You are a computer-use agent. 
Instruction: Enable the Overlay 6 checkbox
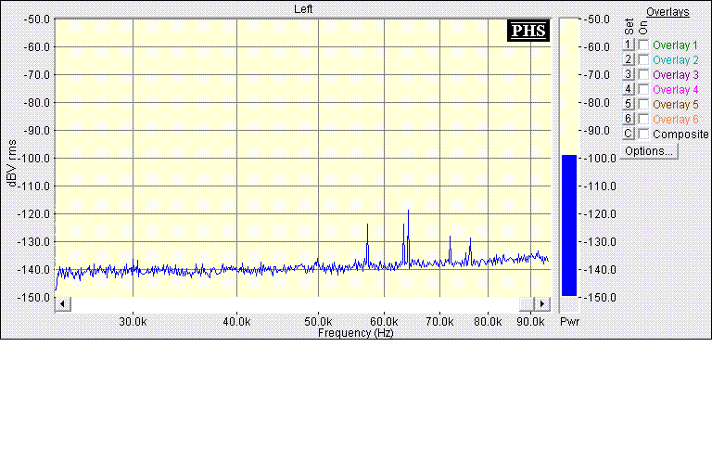(x=643, y=119)
